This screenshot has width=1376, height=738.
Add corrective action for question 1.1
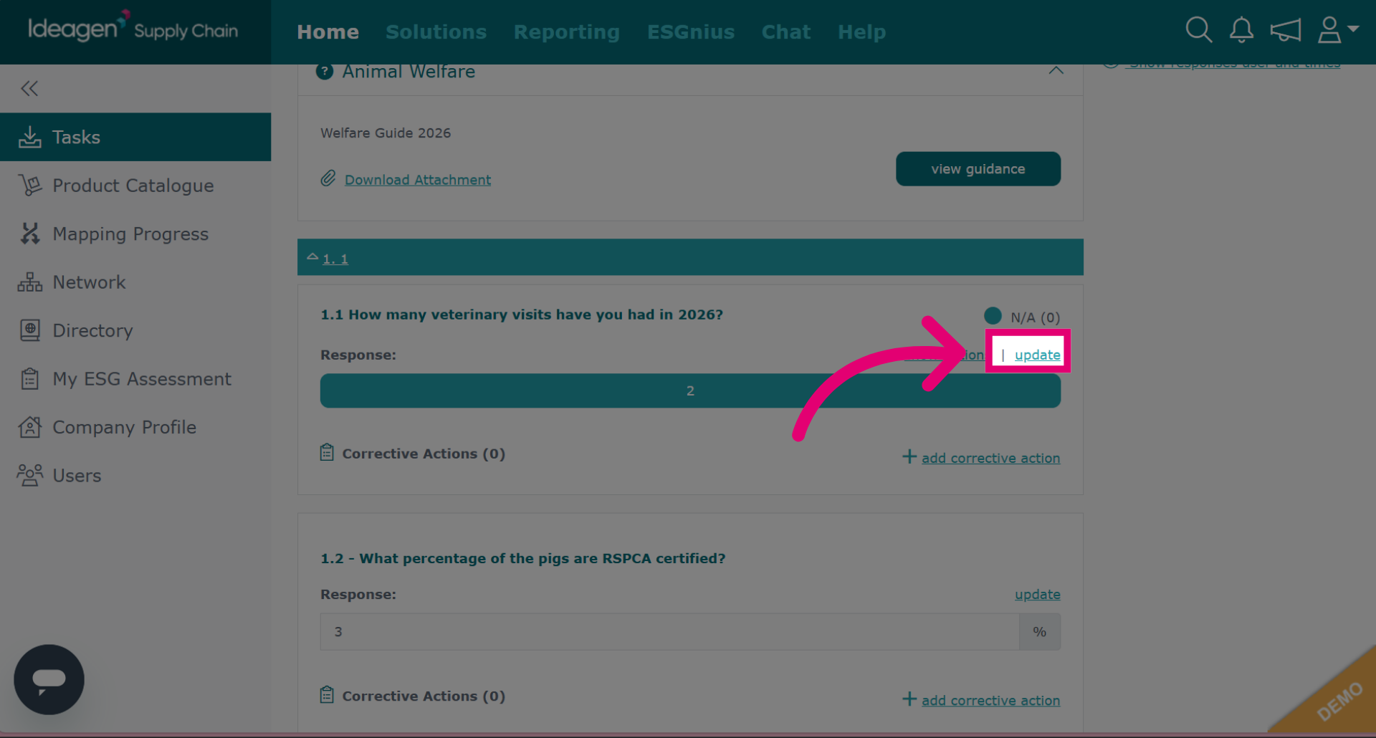[990, 458]
